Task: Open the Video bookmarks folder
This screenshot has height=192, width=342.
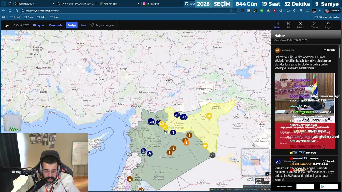Action: [41, 17]
